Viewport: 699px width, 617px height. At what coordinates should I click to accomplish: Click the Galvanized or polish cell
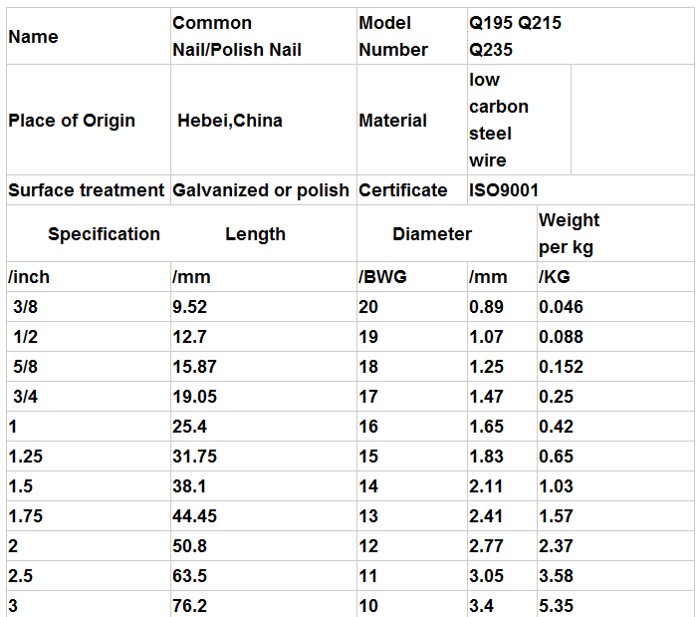[261, 190]
